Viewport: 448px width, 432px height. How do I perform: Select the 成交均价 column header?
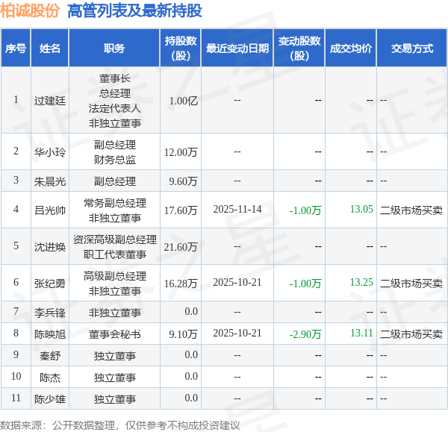pos(351,48)
